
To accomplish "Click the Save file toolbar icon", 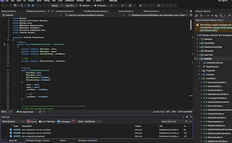I will [x=29, y=5].
